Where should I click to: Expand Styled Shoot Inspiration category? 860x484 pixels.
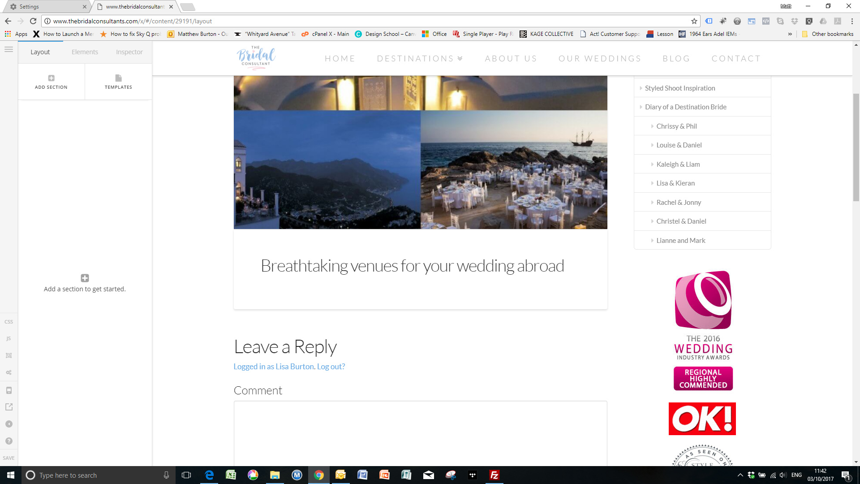point(702,88)
